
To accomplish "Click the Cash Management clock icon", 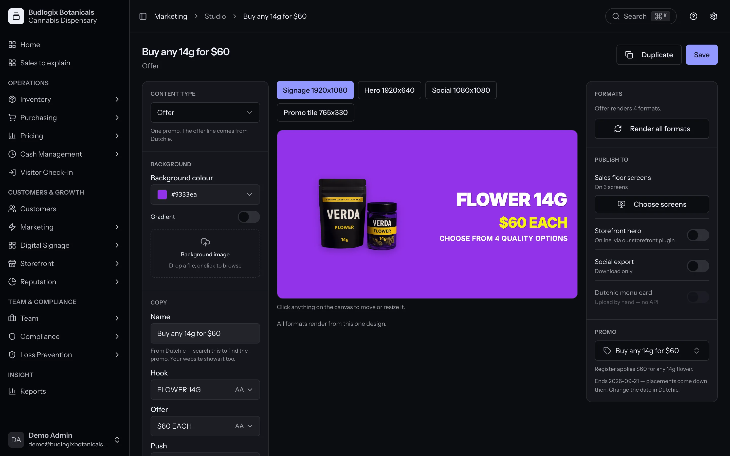I will pyautogui.click(x=12, y=154).
